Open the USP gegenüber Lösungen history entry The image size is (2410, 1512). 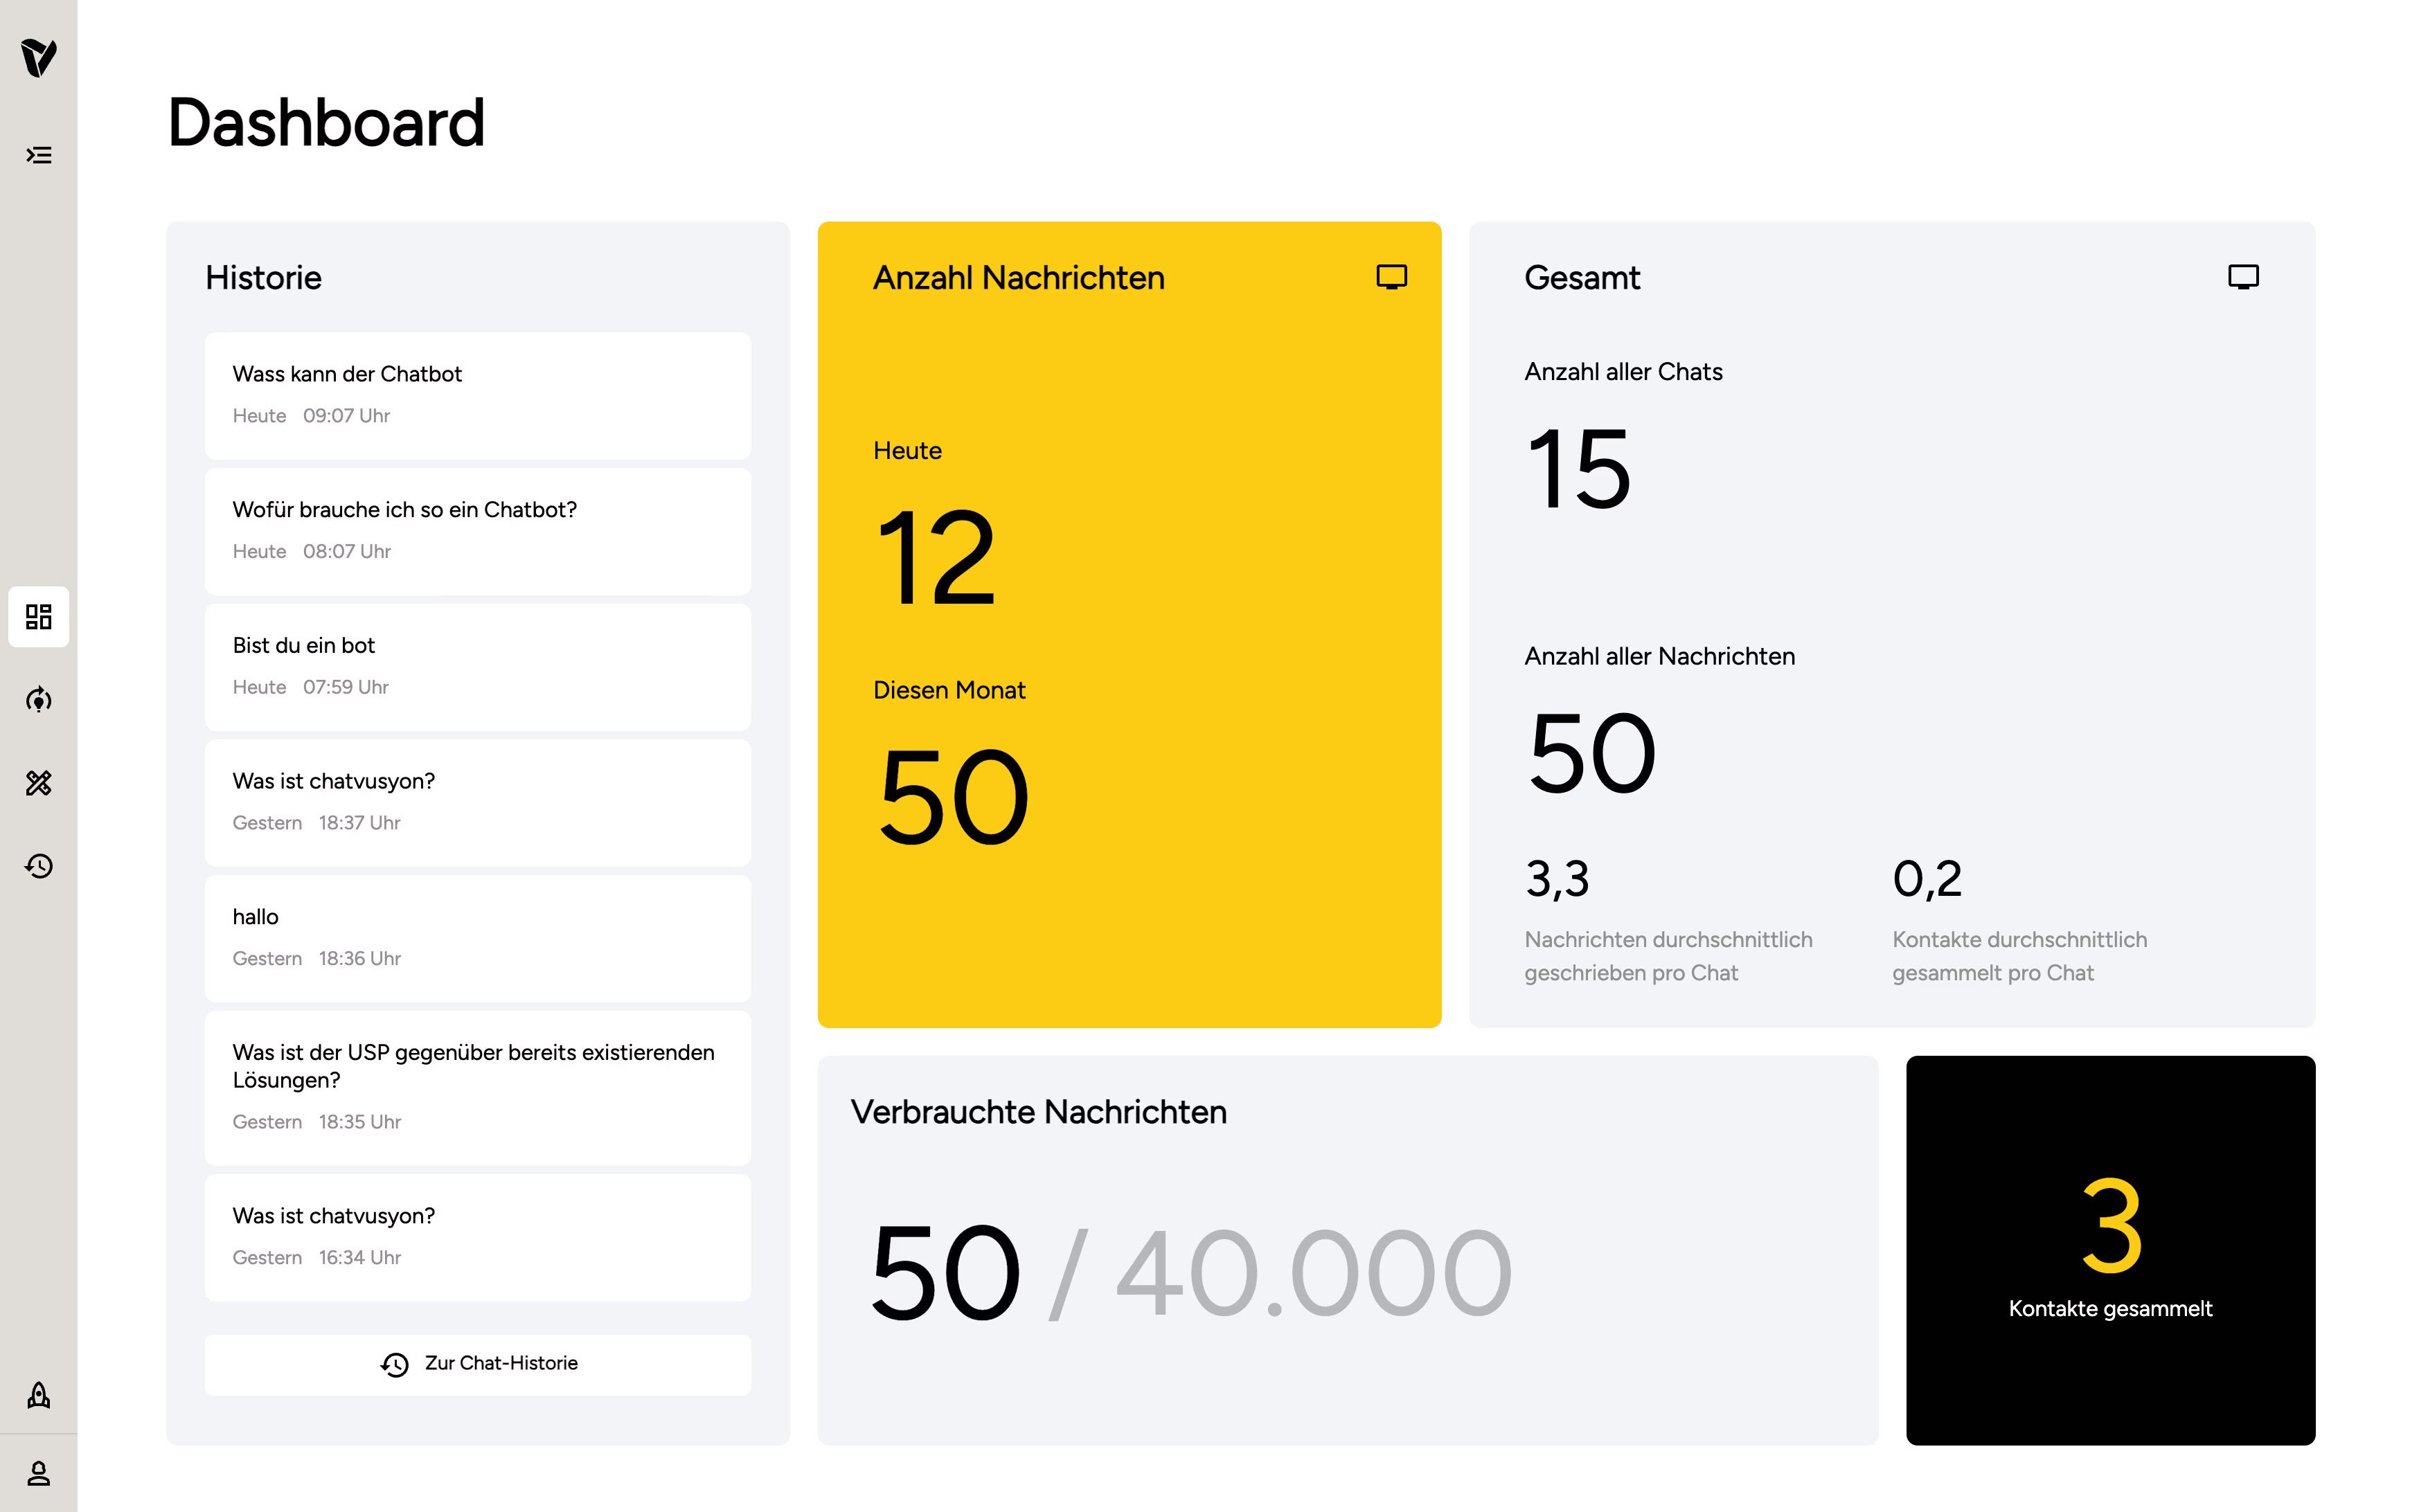[478, 1087]
